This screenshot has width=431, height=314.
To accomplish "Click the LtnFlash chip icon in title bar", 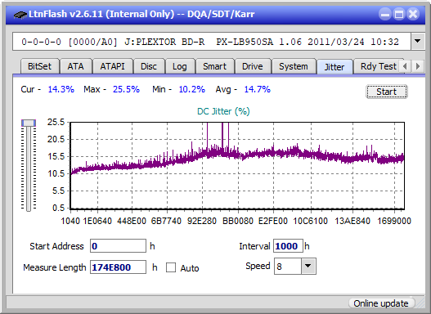I will point(20,14).
